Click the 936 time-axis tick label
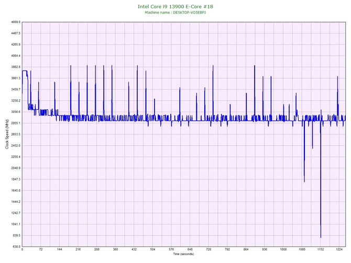351x263 pixels. tap(265, 249)
